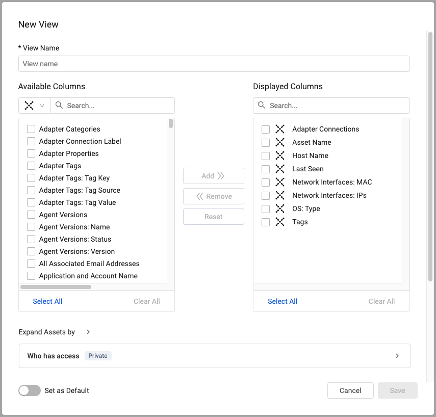Click the adapter icon beside Network Interfaces: MAC
The width and height of the screenshot is (436, 417).
coord(280,182)
